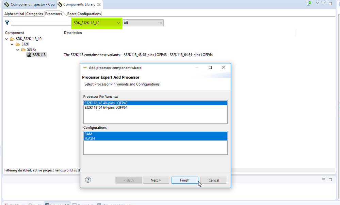Select the RAM configuration

[156, 134]
